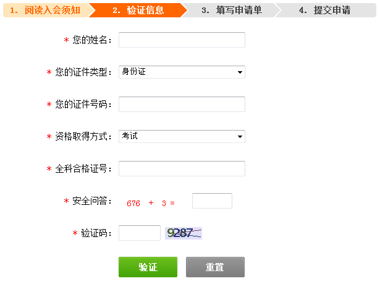Screen dimensions: 380x281
Task: Refresh the 9287 captcha image
Action: [184, 233]
